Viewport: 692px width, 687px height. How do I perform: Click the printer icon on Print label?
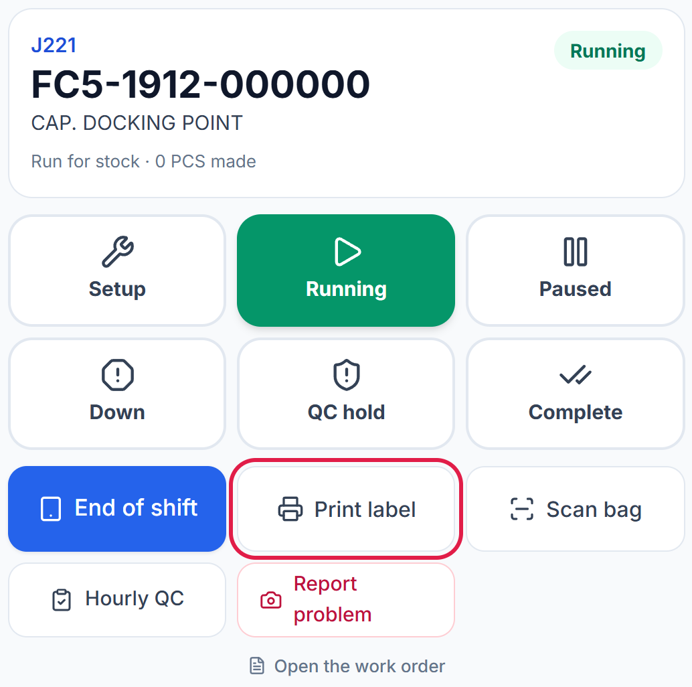[290, 509]
